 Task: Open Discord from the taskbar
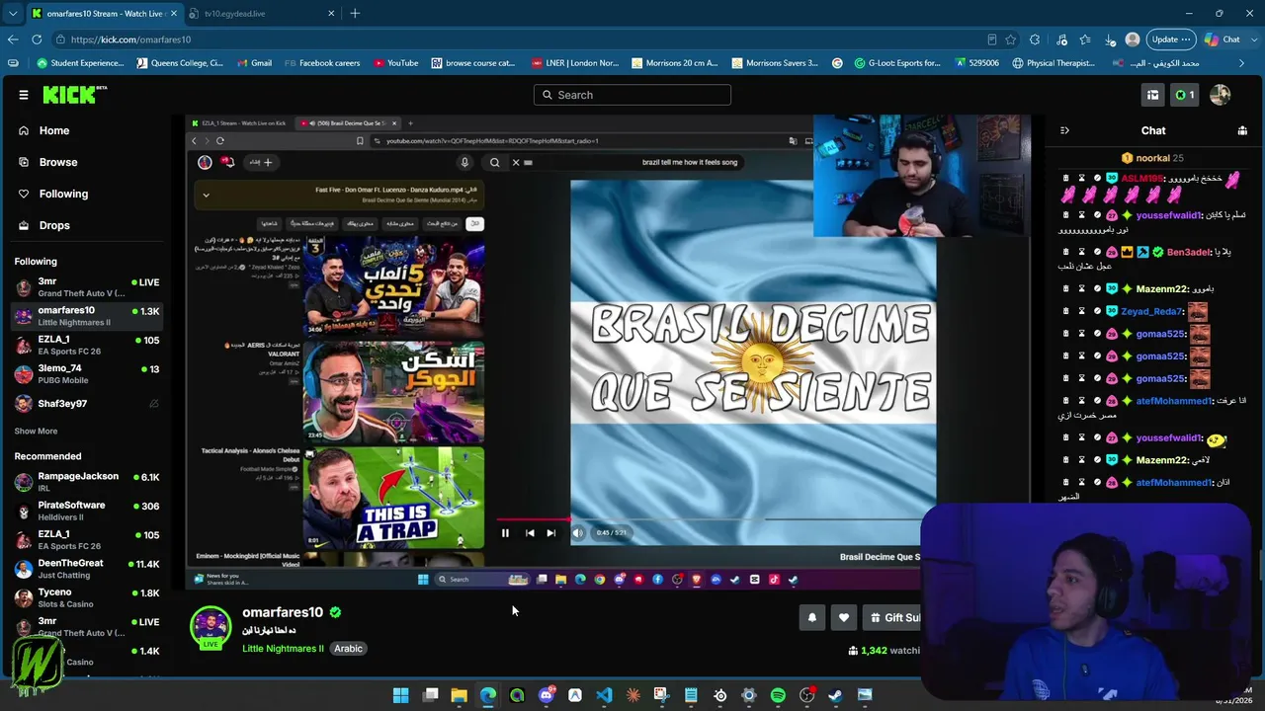(546, 695)
